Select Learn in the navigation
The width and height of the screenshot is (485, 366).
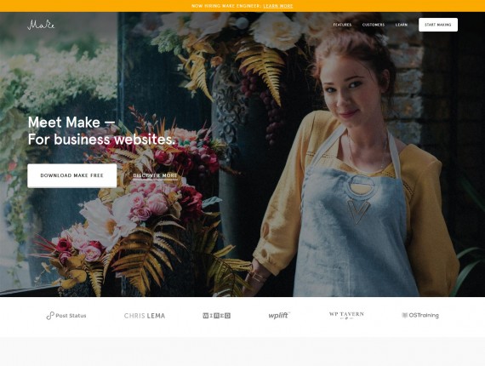[401, 25]
